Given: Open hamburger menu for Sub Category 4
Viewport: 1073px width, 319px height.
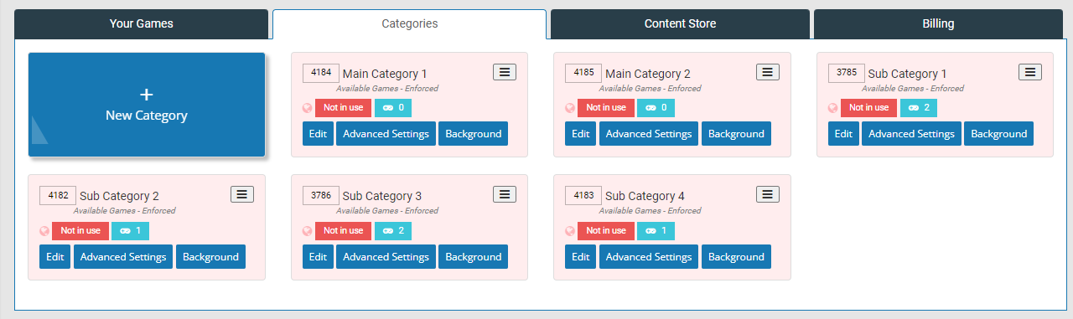Looking at the screenshot, I should (768, 194).
